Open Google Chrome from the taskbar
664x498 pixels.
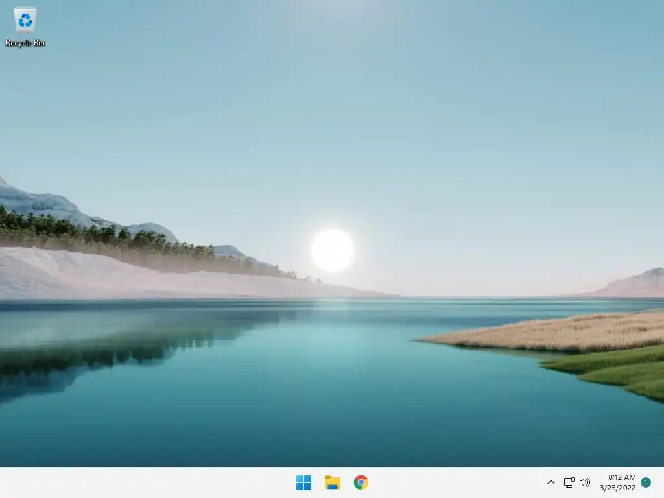tap(361, 482)
